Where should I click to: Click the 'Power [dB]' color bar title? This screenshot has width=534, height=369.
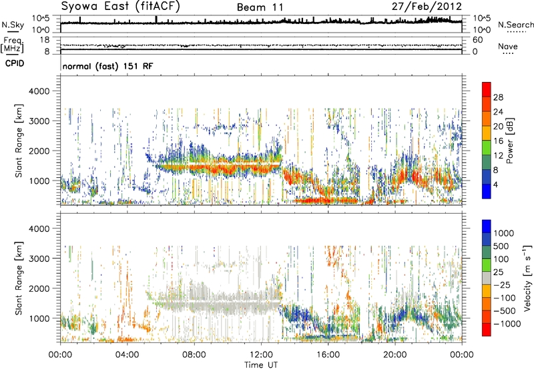point(510,141)
